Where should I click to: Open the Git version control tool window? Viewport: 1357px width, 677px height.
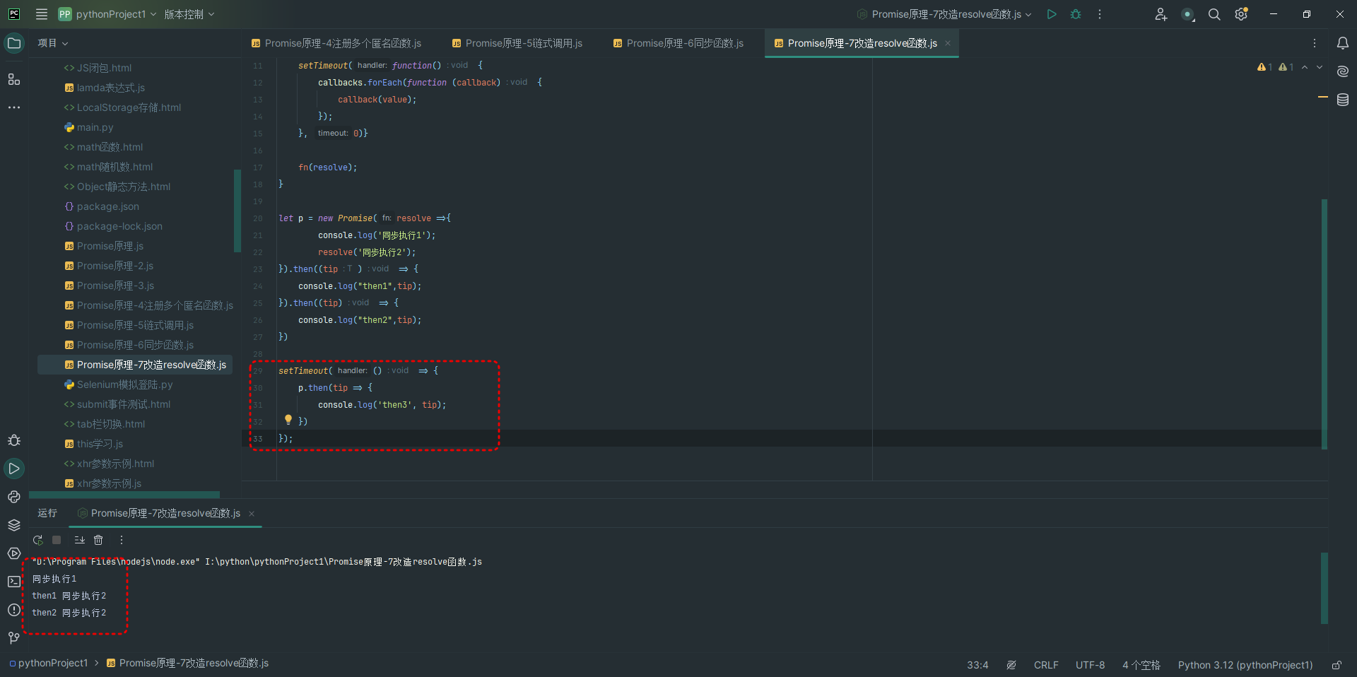point(14,638)
